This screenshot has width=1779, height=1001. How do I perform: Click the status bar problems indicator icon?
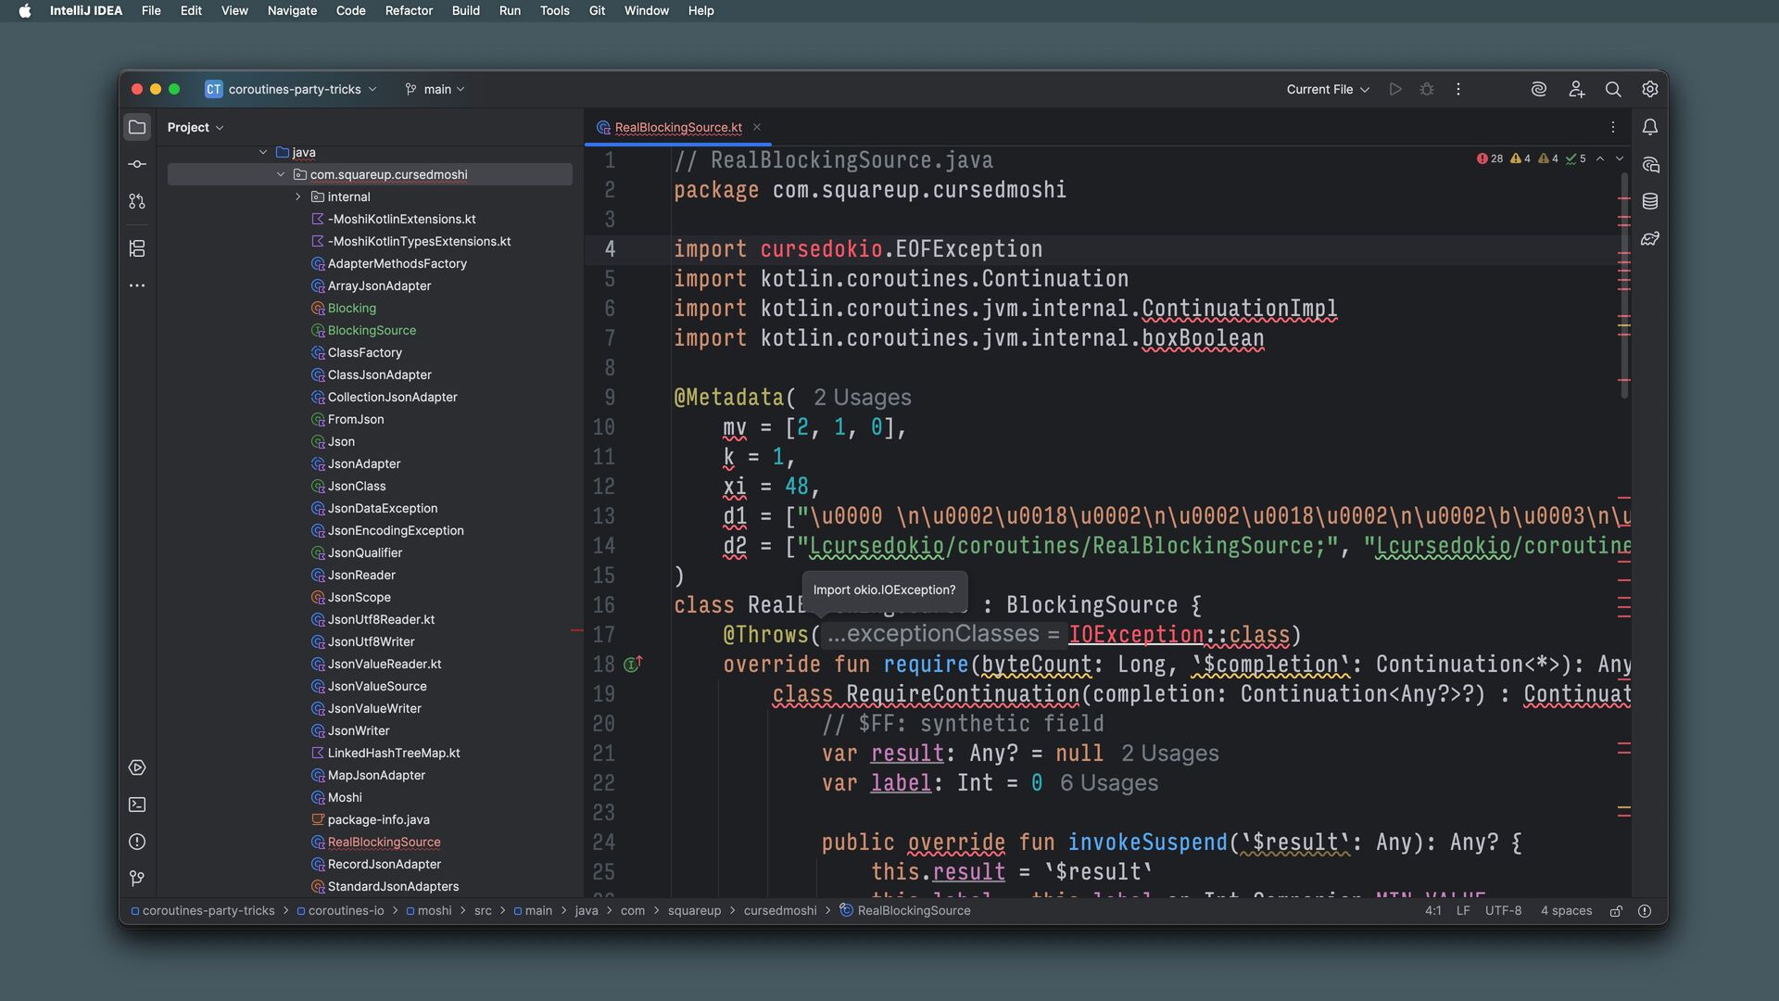(1645, 911)
